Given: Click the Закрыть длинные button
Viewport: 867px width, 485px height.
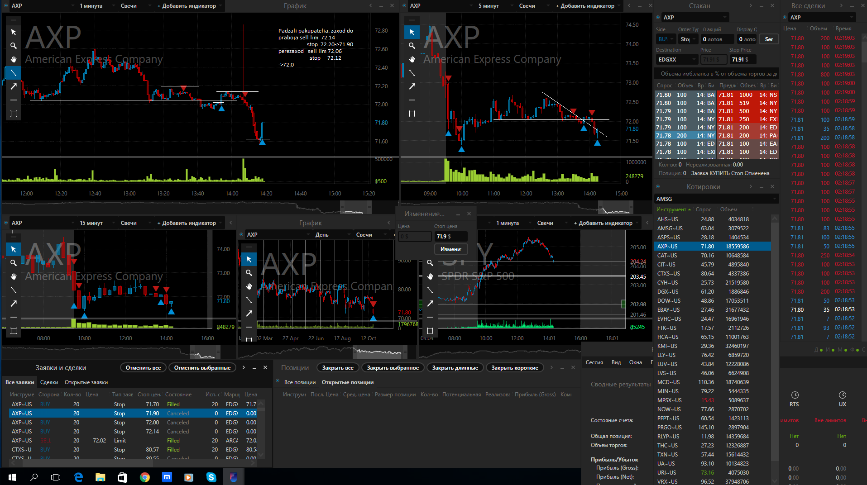Looking at the screenshot, I should [455, 368].
